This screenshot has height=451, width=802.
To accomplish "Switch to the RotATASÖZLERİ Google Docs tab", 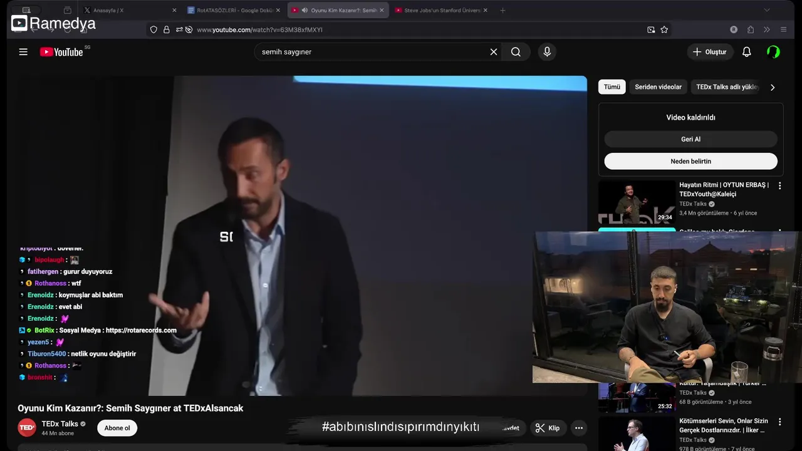I will (x=234, y=10).
